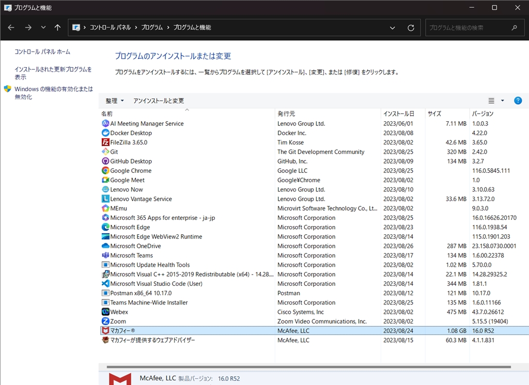Click the Visual Studio Code icon
Image resolution: width=529 pixels, height=385 pixels.
tap(105, 284)
